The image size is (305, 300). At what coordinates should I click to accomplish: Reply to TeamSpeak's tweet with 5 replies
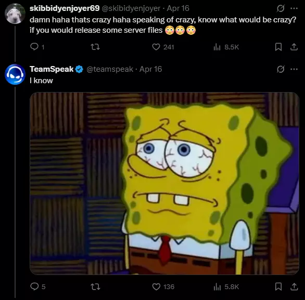(x=38, y=286)
